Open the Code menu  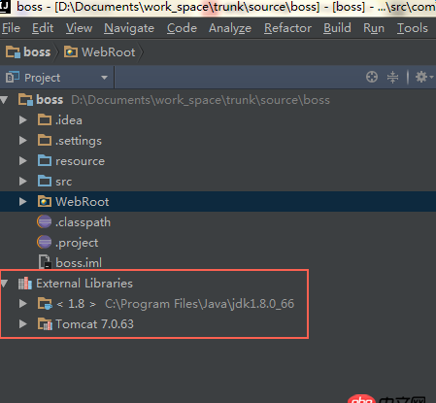tap(182, 28)
